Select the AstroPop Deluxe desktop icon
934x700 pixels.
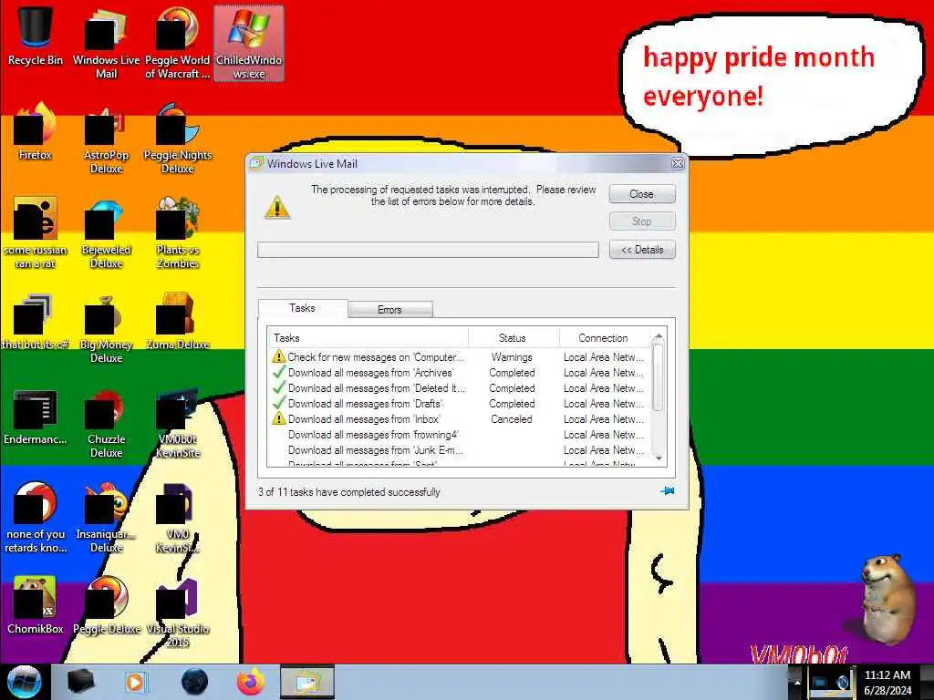click(106, 139)
